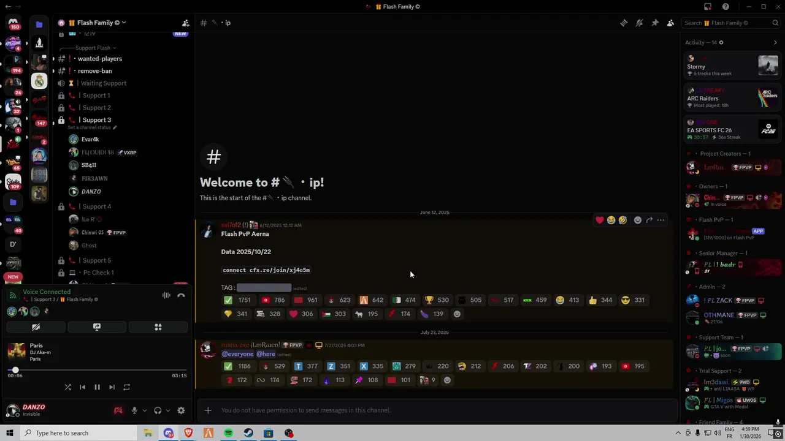Click the search Flash Family field

[730, 23]
